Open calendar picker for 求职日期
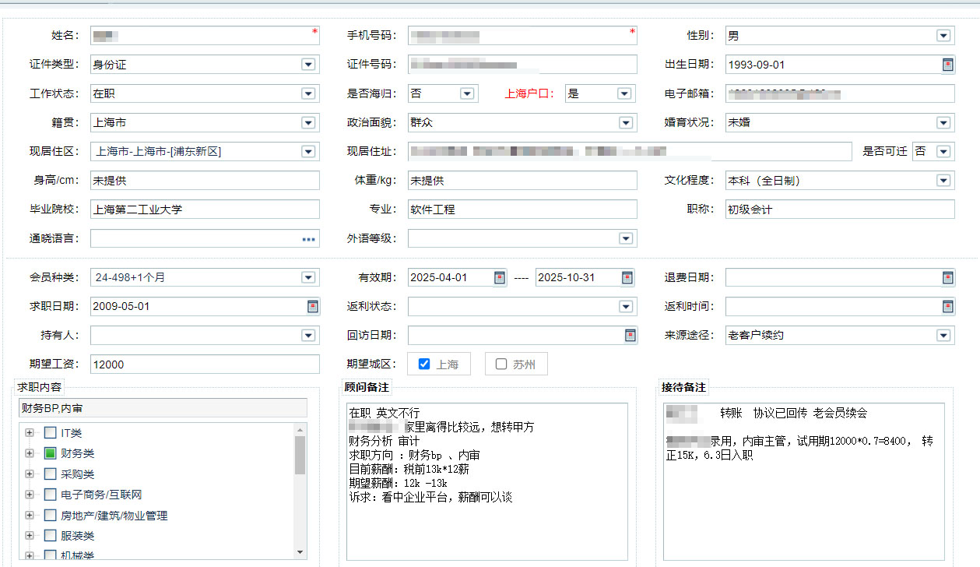The width and height of the screenshot is (980, 567). (312, 306)
